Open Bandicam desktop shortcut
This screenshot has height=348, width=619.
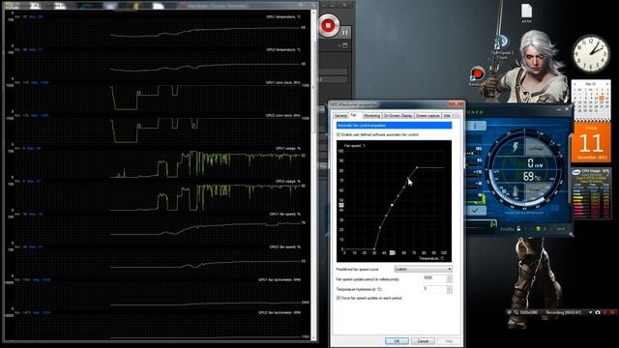(x=477, y=76)
